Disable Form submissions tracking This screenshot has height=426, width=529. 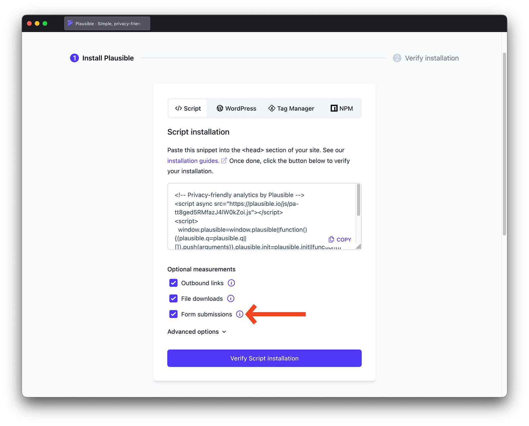point(173,314)
